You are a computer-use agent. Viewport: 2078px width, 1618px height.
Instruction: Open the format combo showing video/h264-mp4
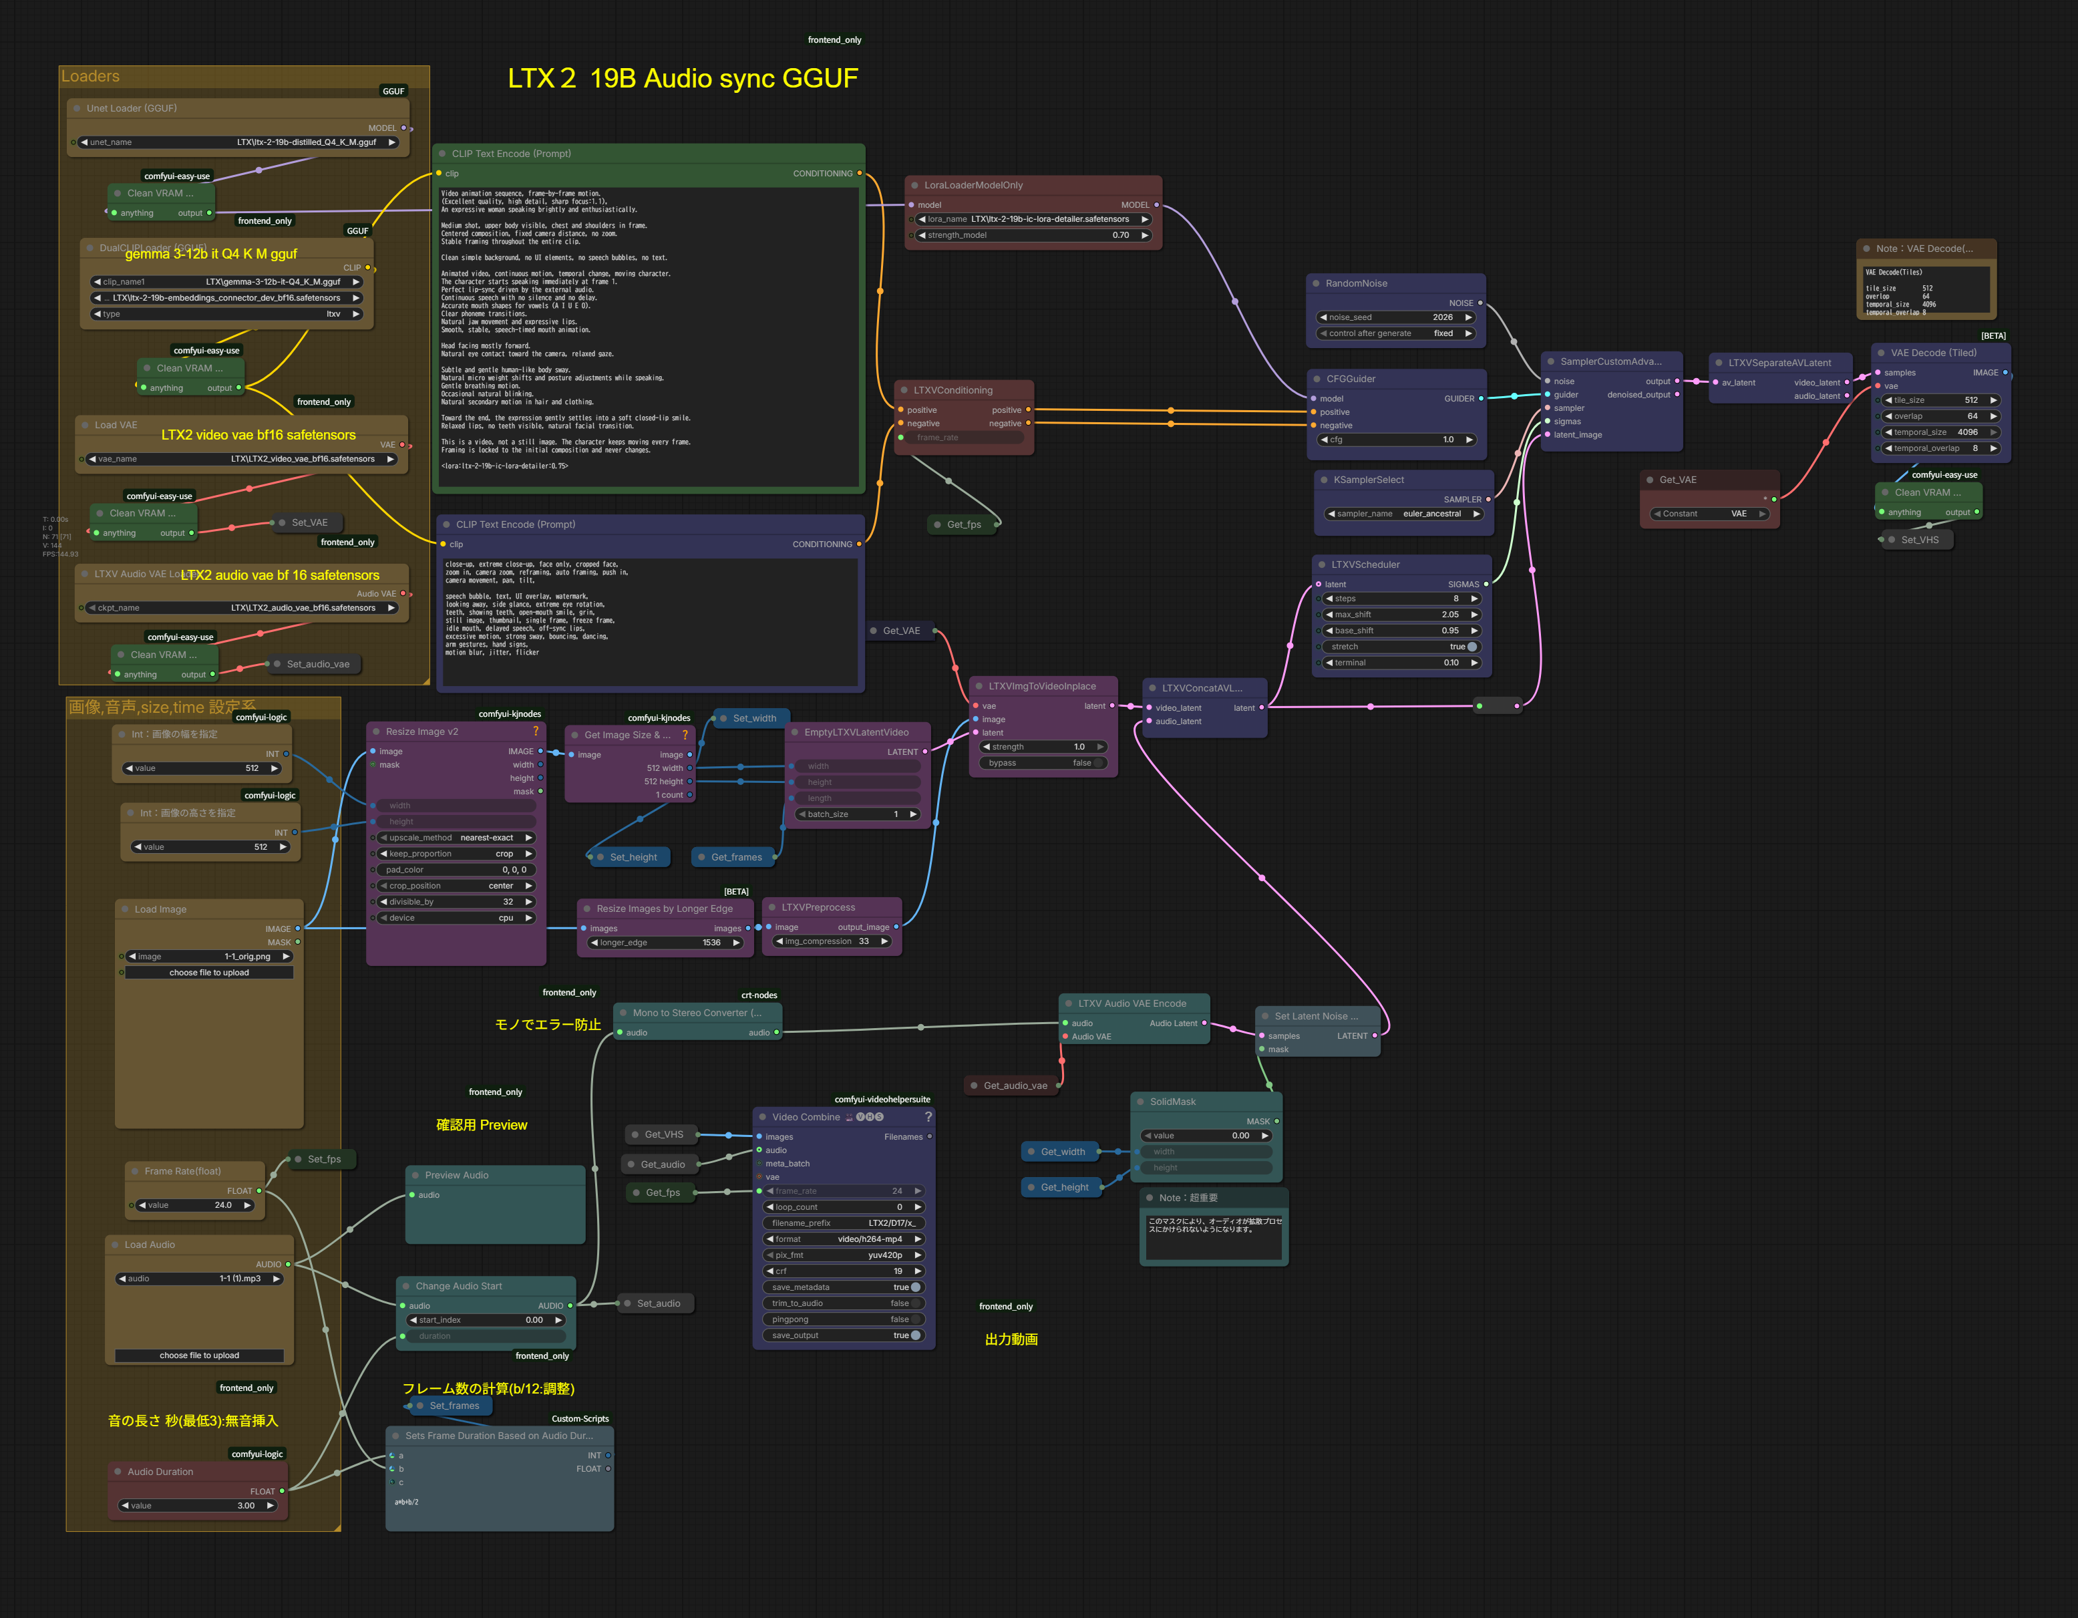844,1239
